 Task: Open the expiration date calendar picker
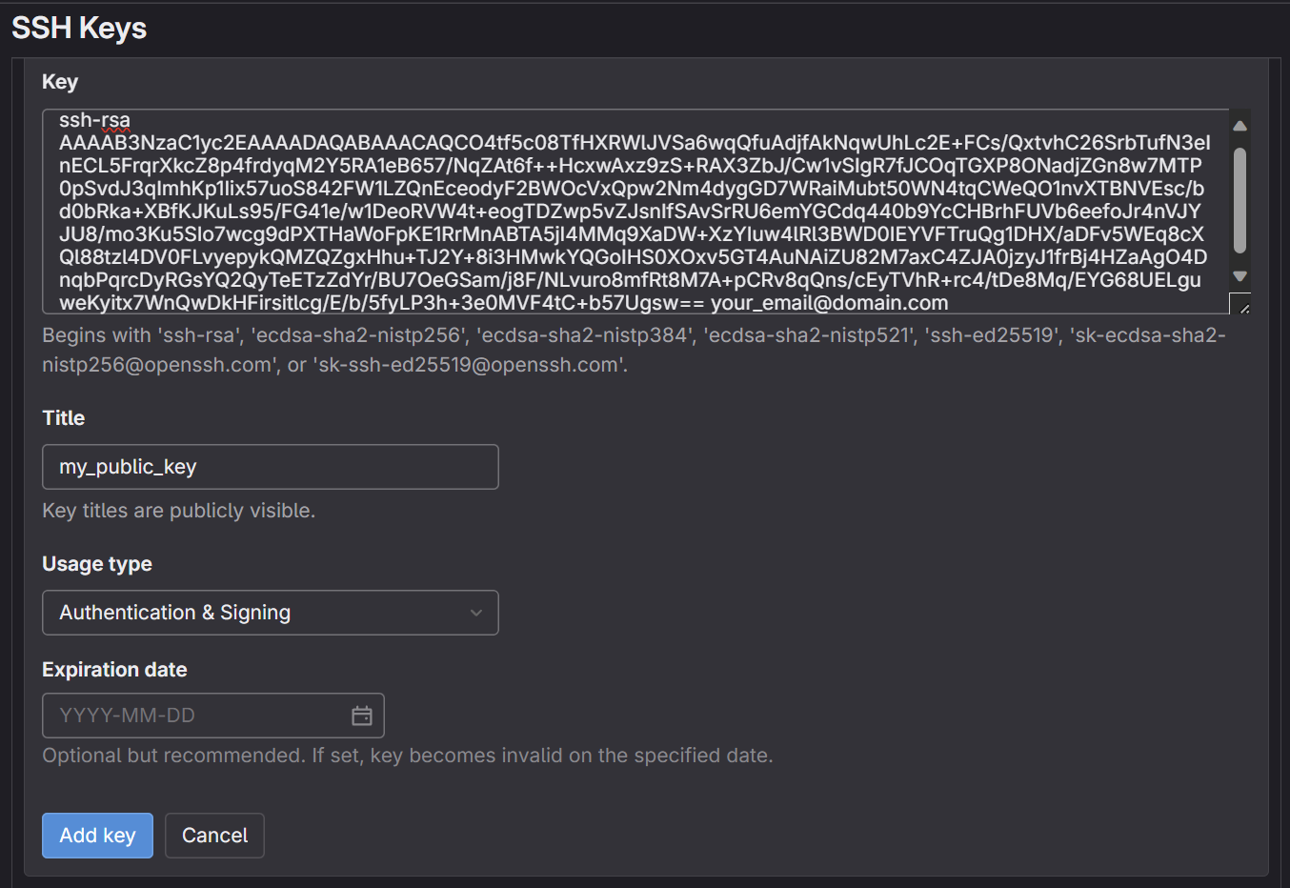(x=362, y=716)
